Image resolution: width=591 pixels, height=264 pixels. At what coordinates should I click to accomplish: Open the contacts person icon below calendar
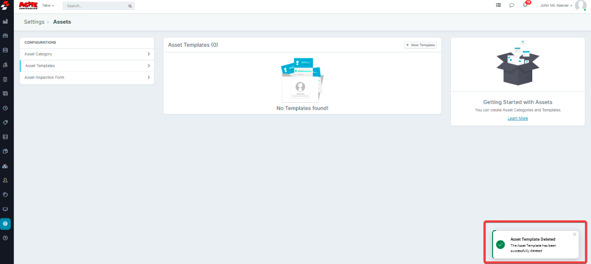tap(5, 65)
